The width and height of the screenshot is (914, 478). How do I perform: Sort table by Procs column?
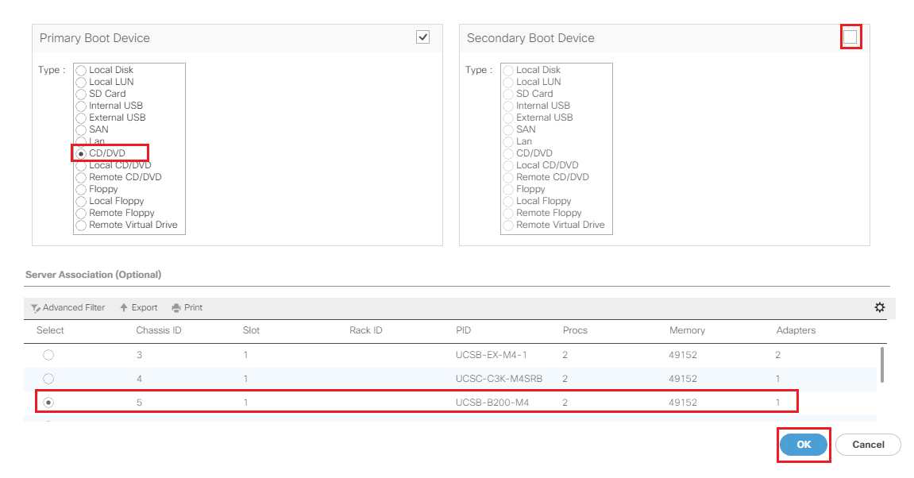point(576,330)
